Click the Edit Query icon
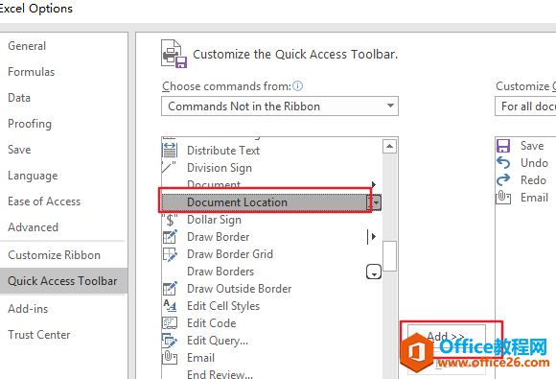The height and width of the screenshot is (379, 556). tap(170, 341)
